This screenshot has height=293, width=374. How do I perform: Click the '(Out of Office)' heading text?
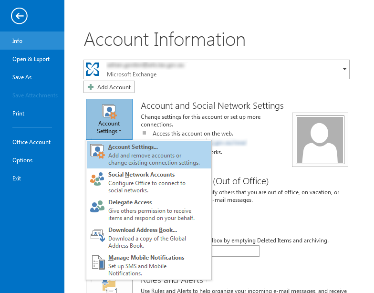click(240, 181)
